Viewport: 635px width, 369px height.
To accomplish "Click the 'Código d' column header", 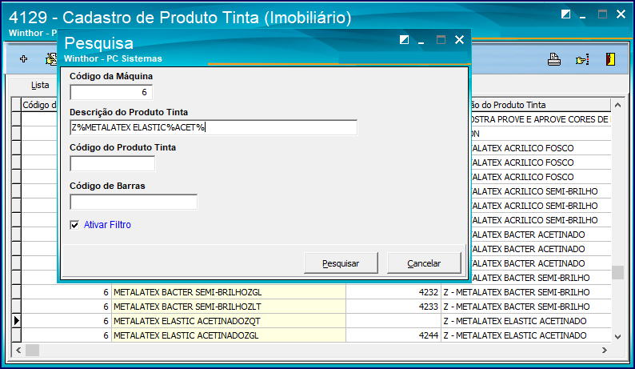I will point(39,105).
